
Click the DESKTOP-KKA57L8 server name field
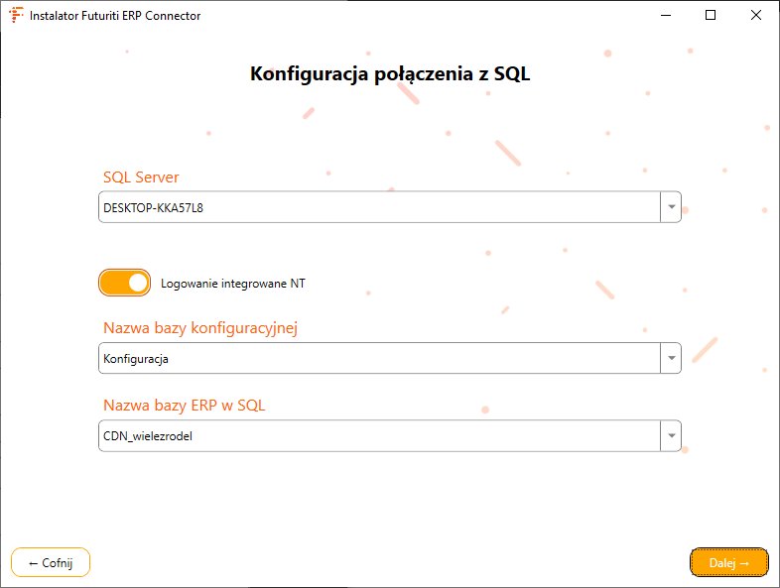pyautogui.click(x=377, y=207)
